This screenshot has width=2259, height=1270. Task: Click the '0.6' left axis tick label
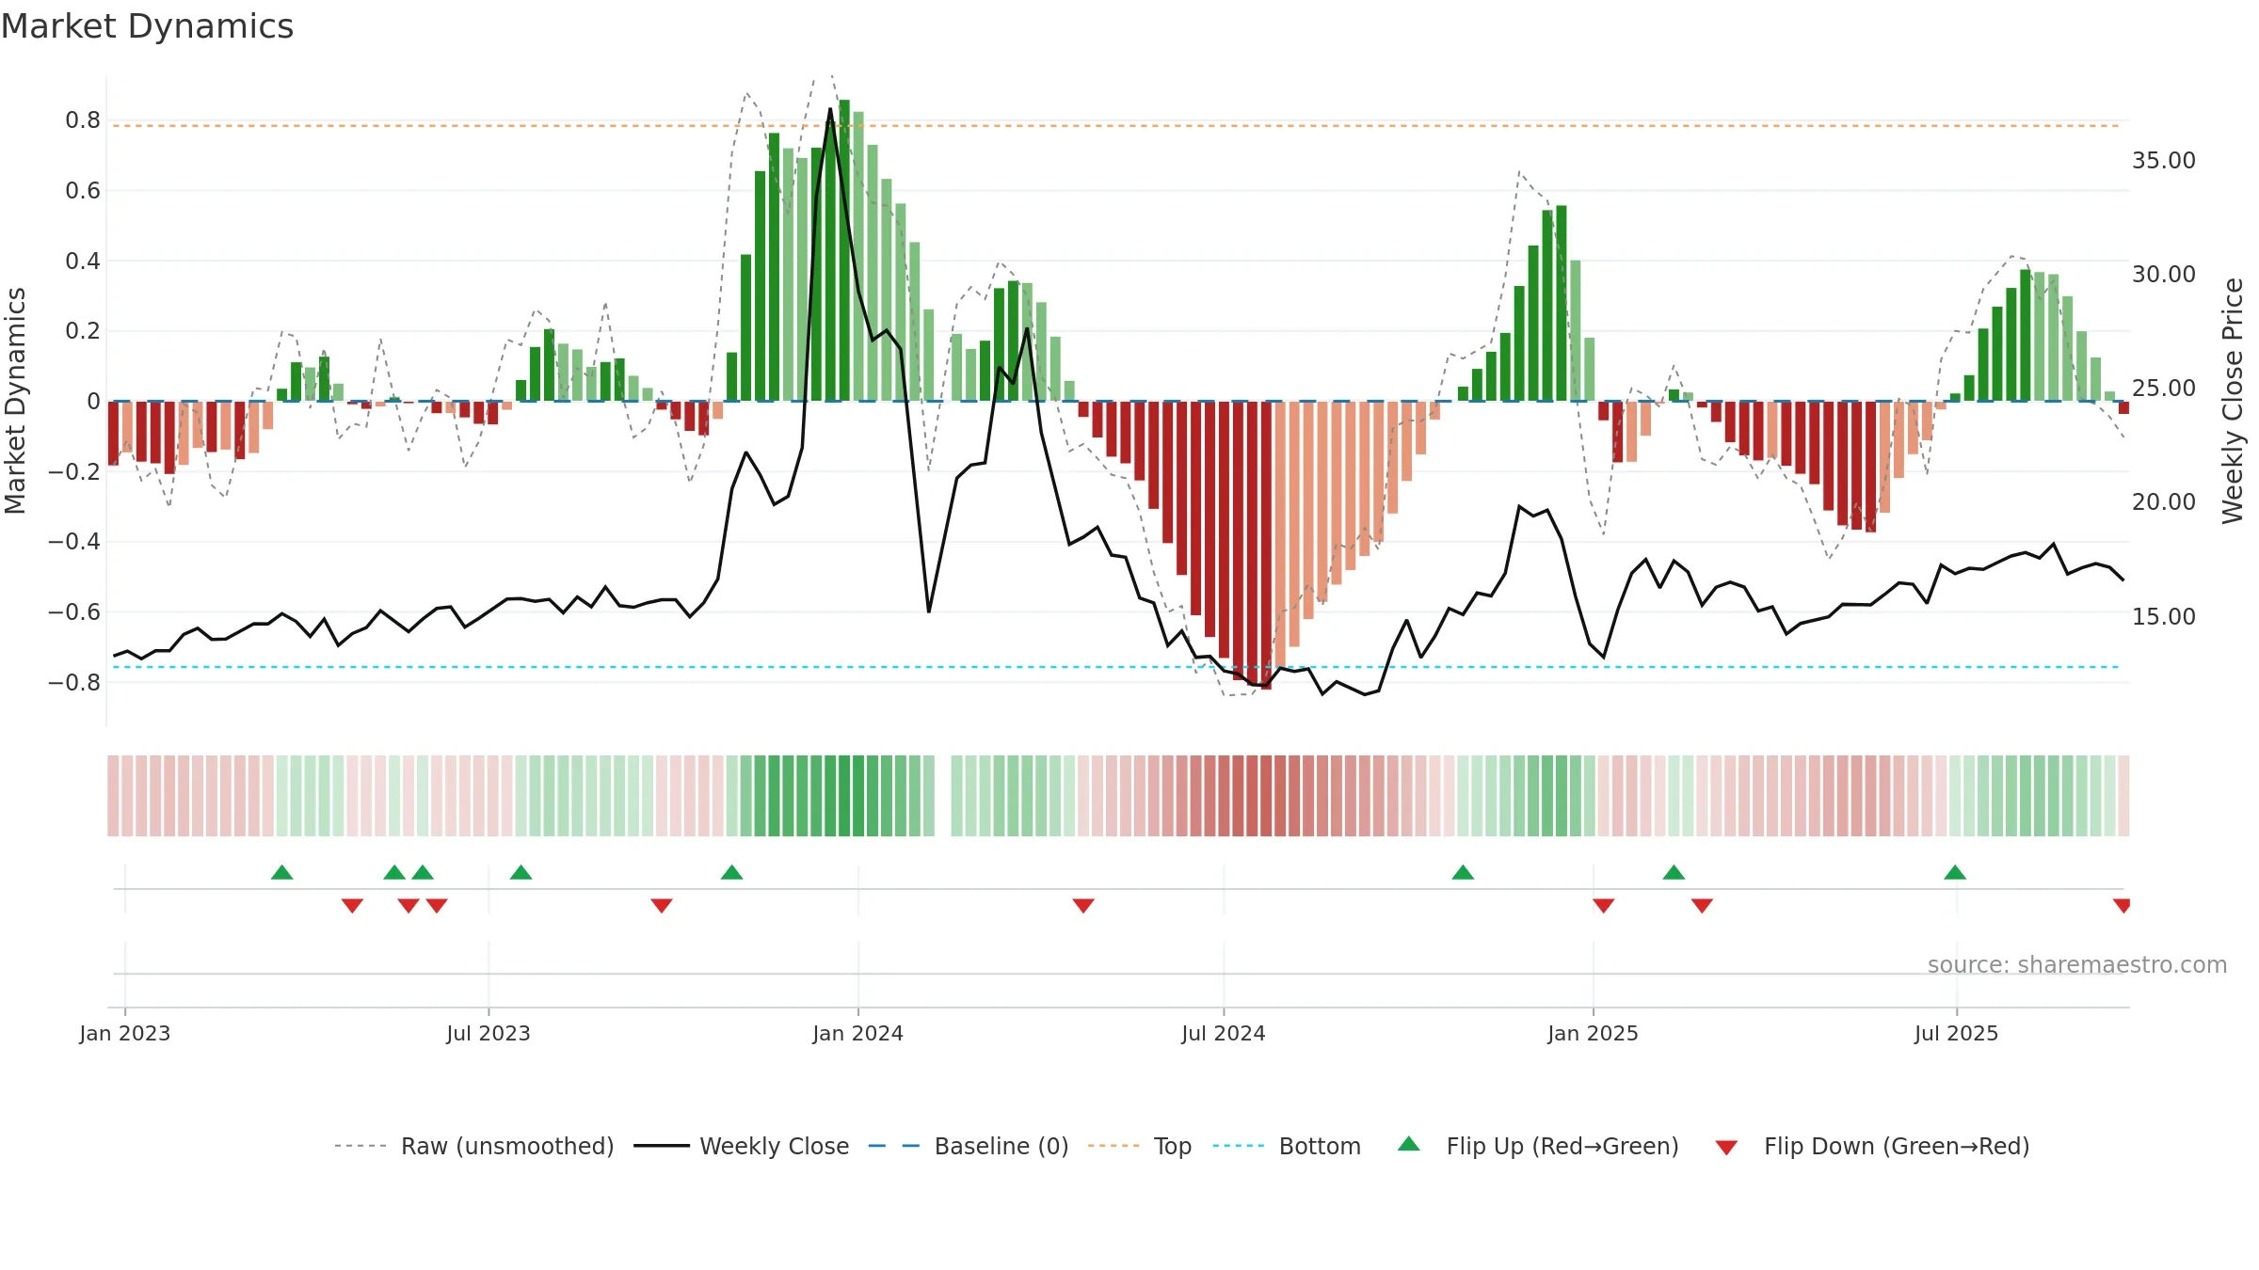(x=83, y=191)
